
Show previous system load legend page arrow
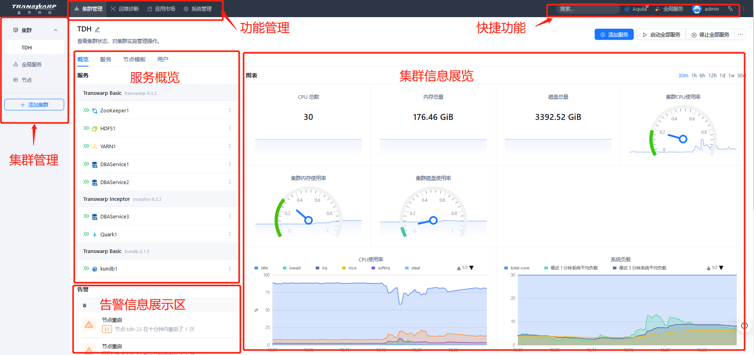(x=709, y=268)
